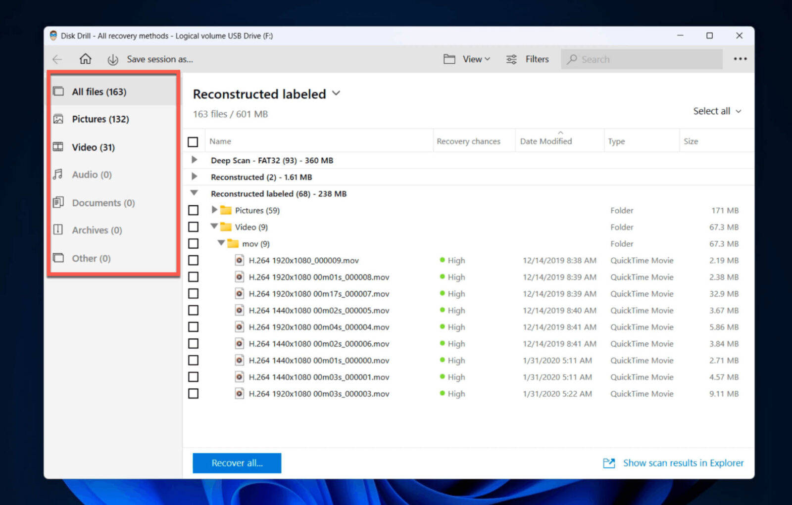This screenshot has width=792, height=505.
Task: Expand the Pictures folder in results
Action: [213, 210]
